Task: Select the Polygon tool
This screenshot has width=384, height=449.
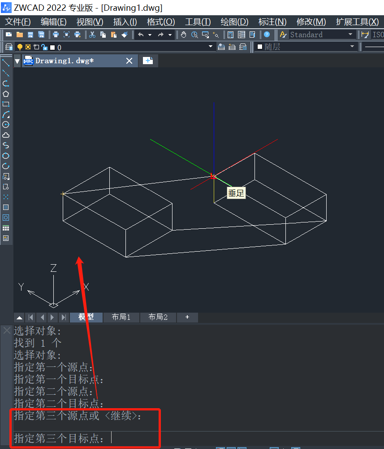Action: pos(6,94)
